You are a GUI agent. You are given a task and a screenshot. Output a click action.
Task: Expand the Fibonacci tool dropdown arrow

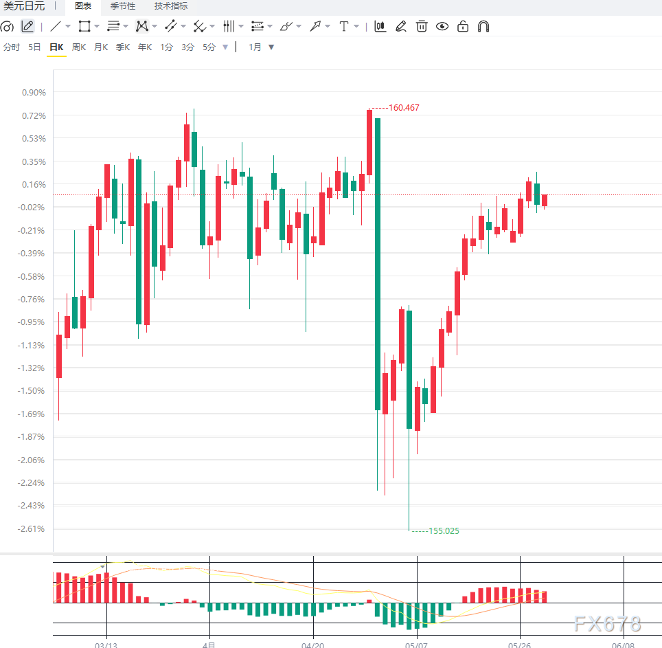click(x=270, y=27)
